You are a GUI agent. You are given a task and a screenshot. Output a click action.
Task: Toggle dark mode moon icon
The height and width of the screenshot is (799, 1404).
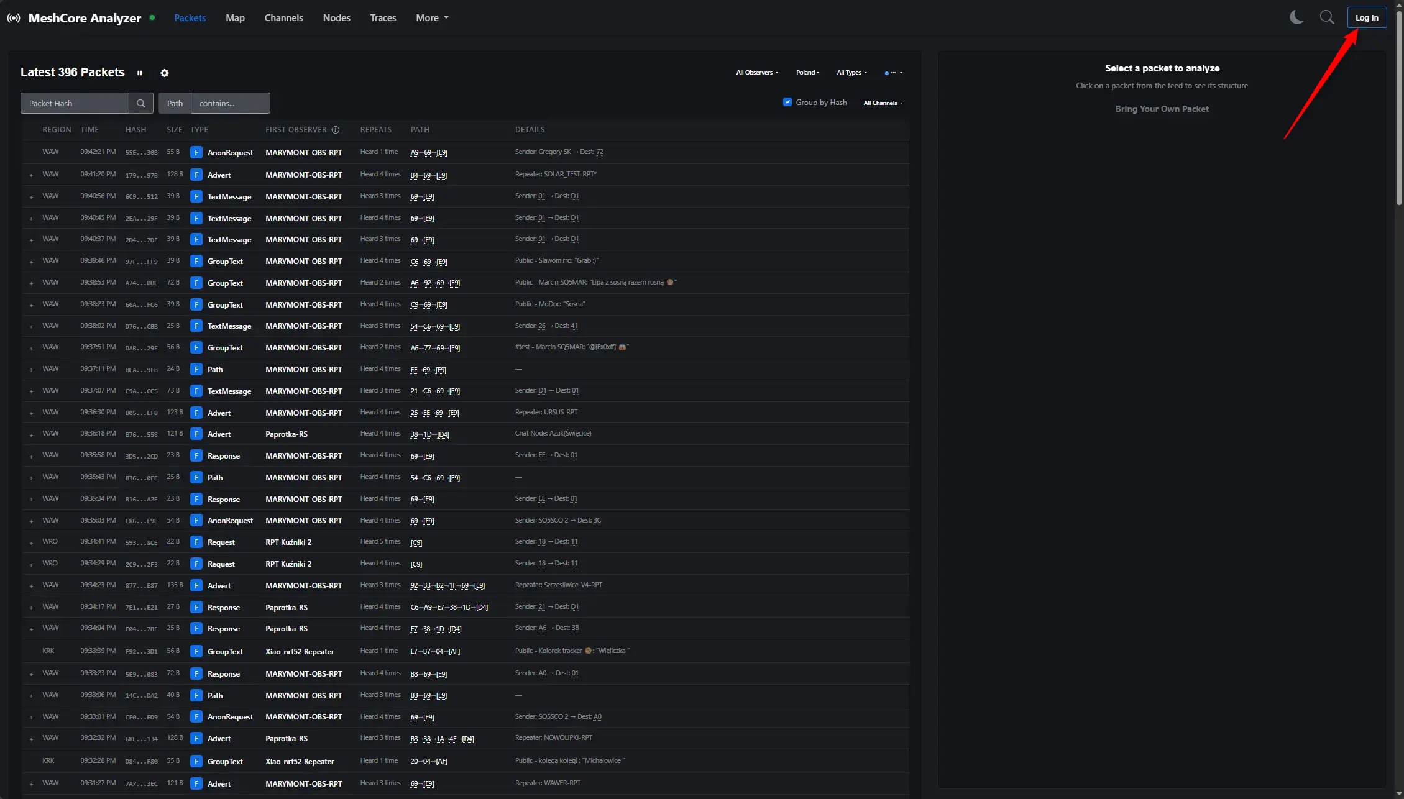tap(1296, 17)
